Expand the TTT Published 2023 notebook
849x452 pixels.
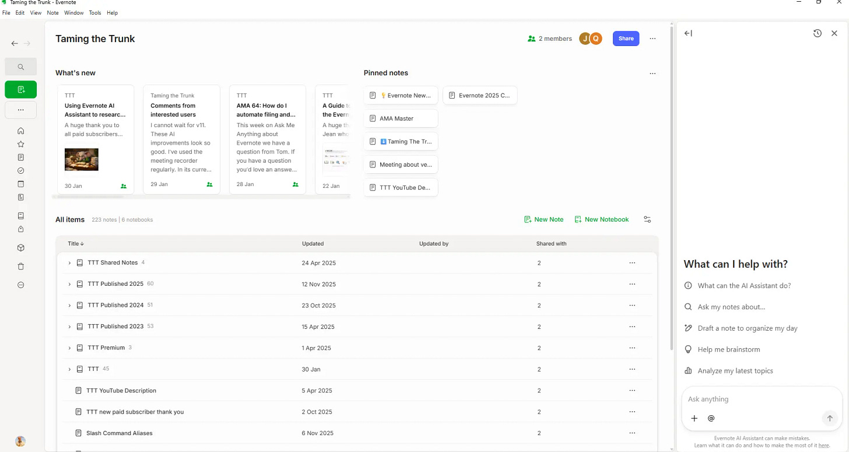tap(69, 327)
